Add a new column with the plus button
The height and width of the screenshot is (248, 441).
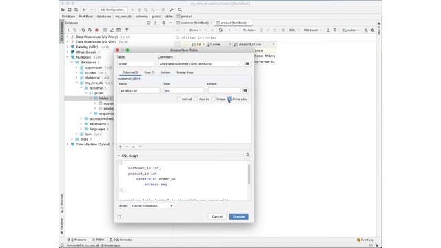121,147
